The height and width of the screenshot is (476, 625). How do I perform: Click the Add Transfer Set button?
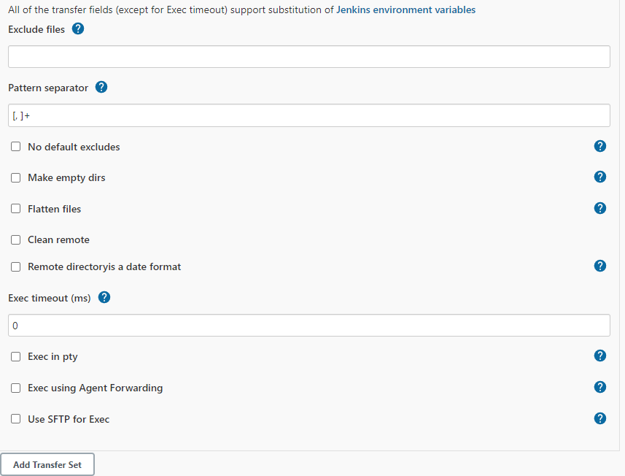(x=47, y=464)
